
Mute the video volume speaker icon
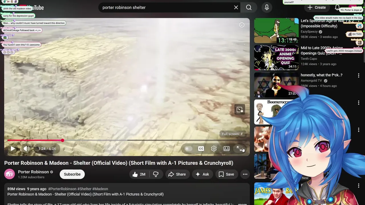[x=27, y=149]
